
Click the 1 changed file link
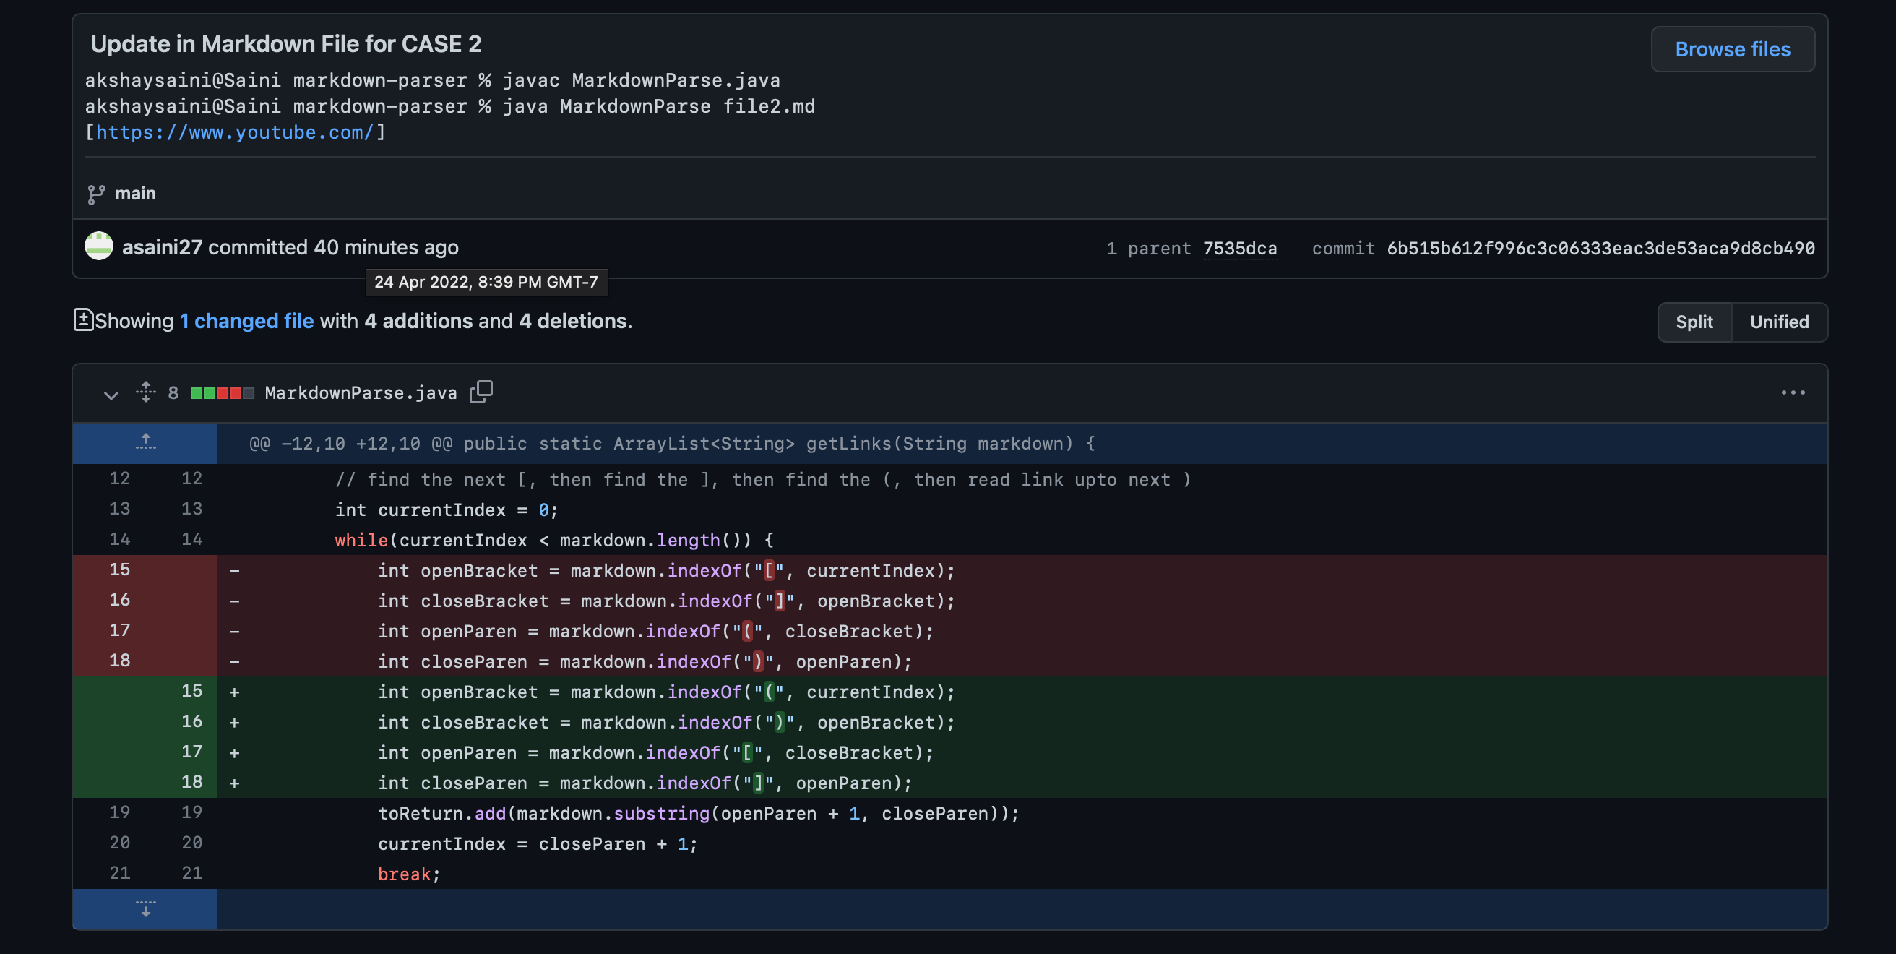[x=246, y=321]
